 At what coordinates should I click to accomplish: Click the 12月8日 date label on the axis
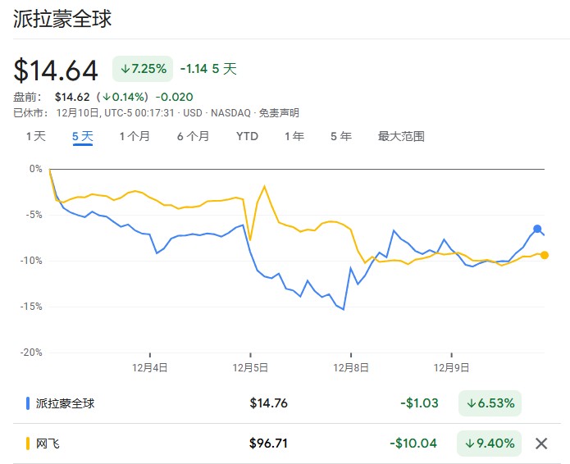click(x=351, y=368)
